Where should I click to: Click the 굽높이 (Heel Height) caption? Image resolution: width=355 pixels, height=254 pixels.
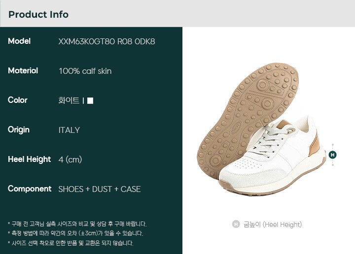coord(273,224)
